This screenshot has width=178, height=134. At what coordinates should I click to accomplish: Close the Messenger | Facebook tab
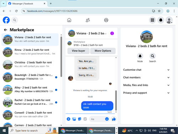(44, 4)
